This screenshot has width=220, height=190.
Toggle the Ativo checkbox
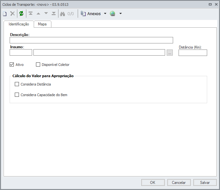tap(12, 65)
